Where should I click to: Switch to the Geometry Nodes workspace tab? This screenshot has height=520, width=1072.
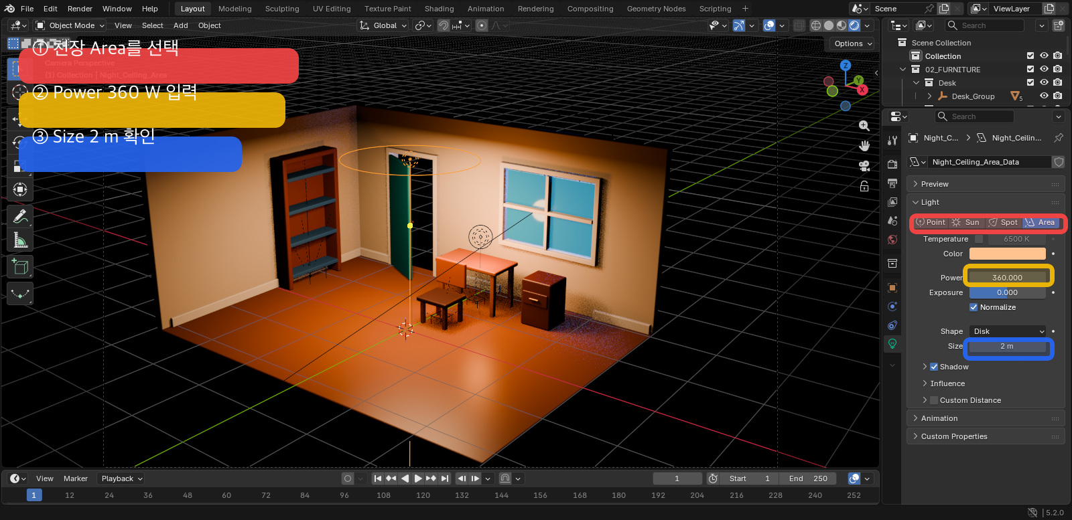tap(656, 9)
